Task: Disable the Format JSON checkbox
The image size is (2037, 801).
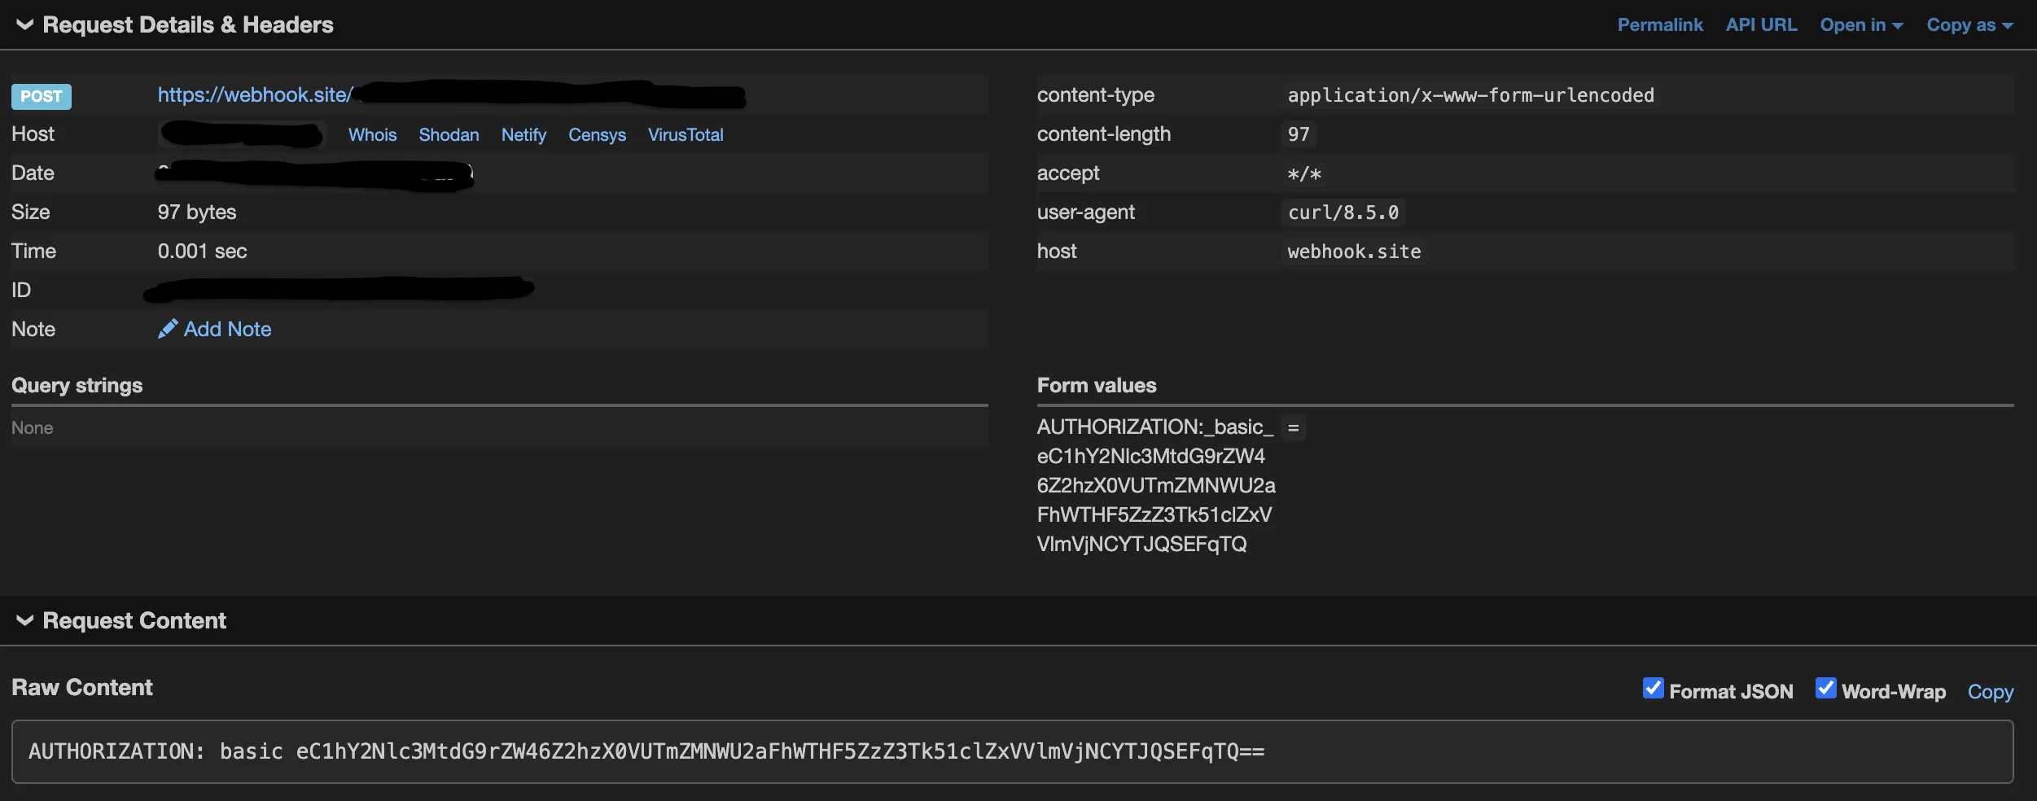Action: pos(1654,689)
